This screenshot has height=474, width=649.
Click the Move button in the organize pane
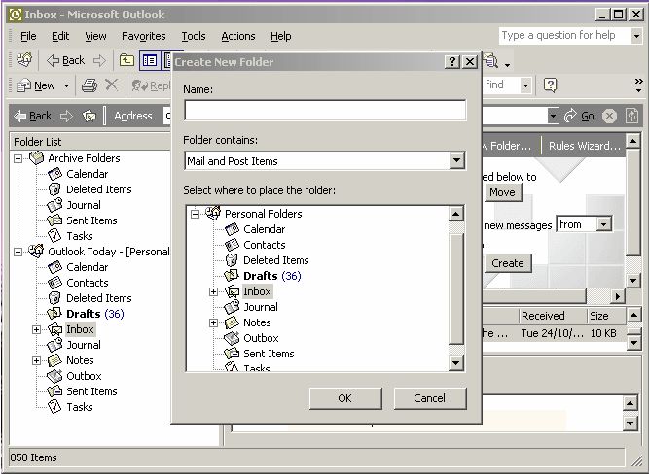pyautogui.click(x=502, y=192)
